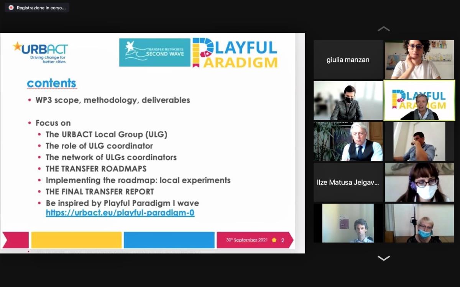Select the video of man in white shirt

[x=348, y=223]
